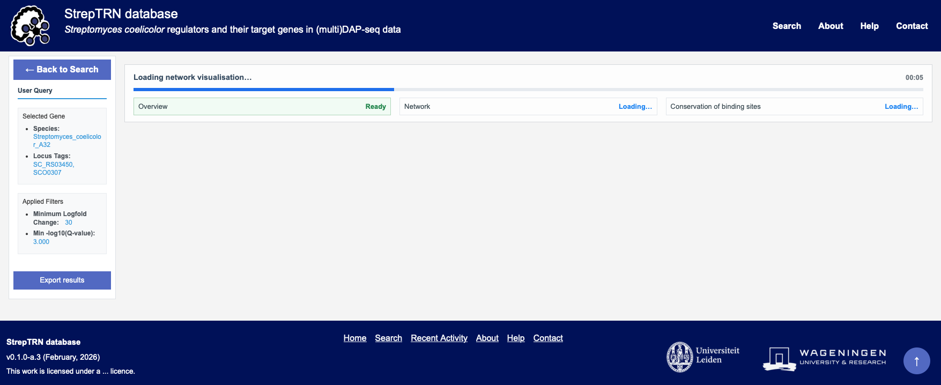
Task: Click the Streptomyces coelicolor regulators subtitle
Action: 233,29
